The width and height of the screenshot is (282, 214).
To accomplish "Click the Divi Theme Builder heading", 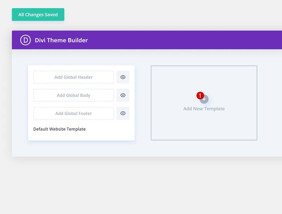I will 61,40.
